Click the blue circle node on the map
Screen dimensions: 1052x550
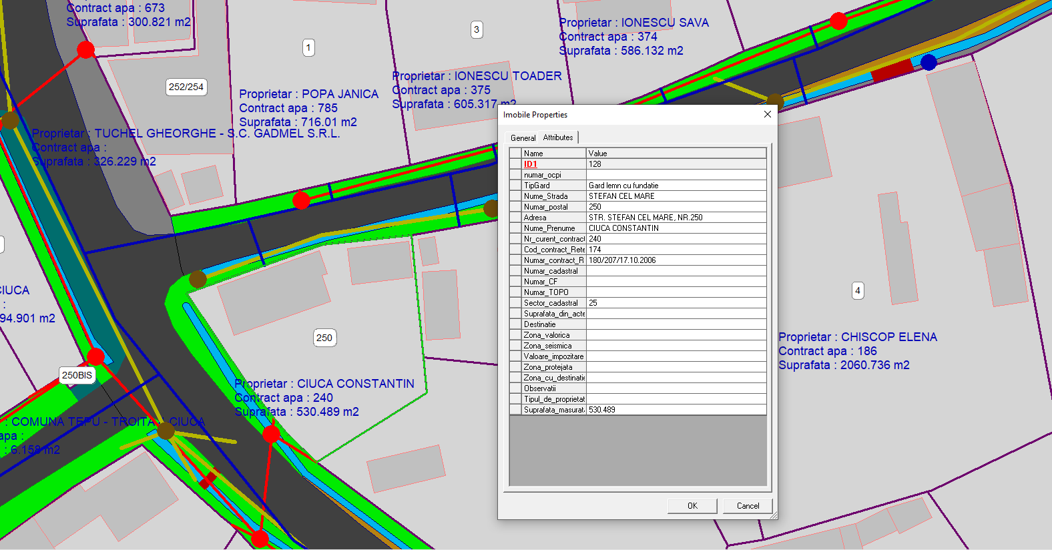click(928, 62)
